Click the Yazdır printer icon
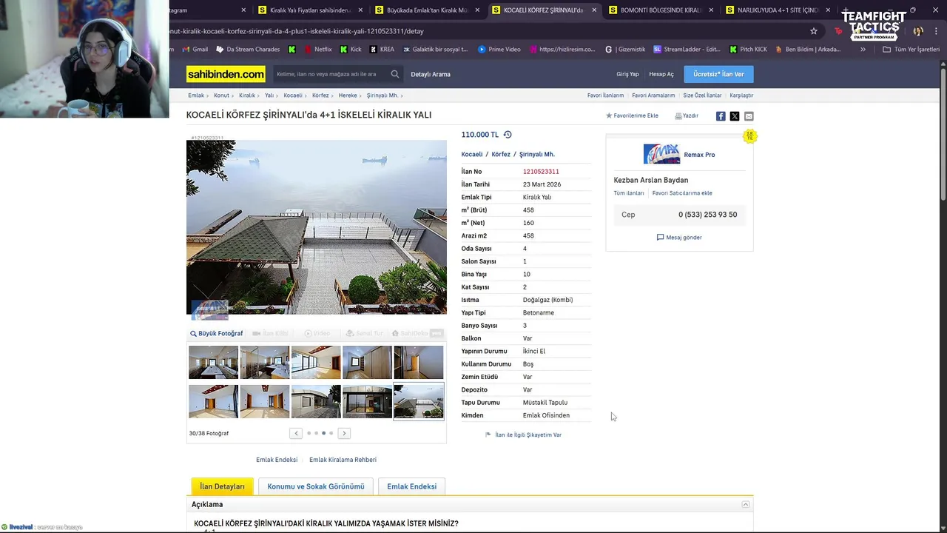 coord(678,116)
